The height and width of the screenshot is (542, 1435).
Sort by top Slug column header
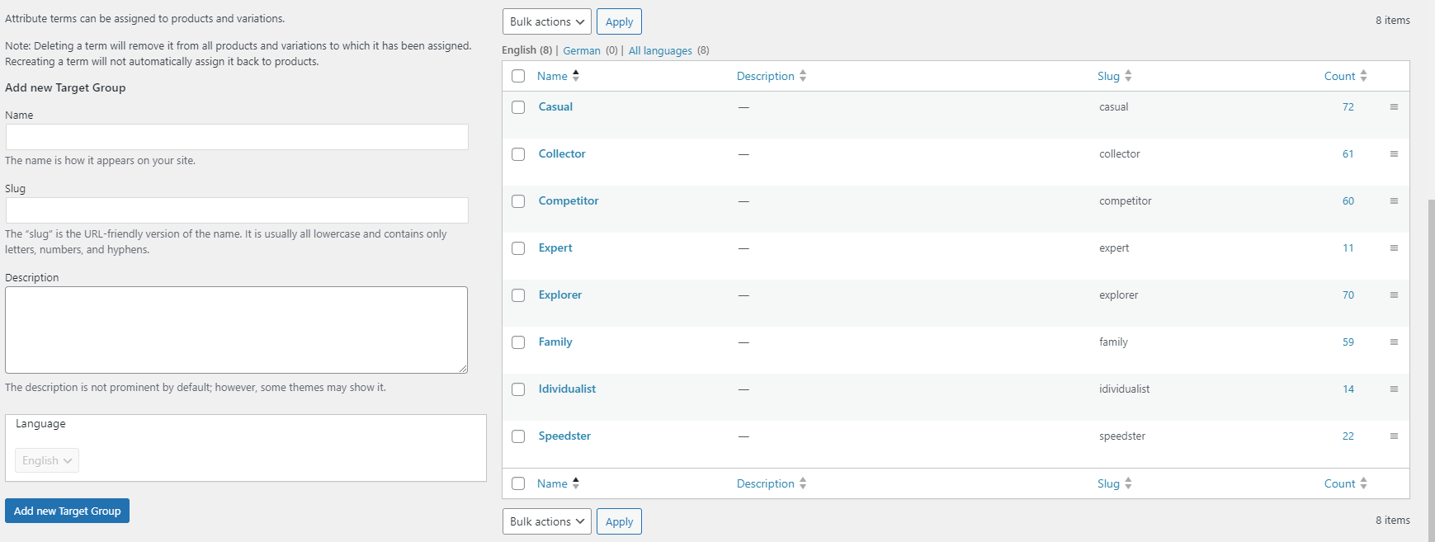[x=1108, y=76]
